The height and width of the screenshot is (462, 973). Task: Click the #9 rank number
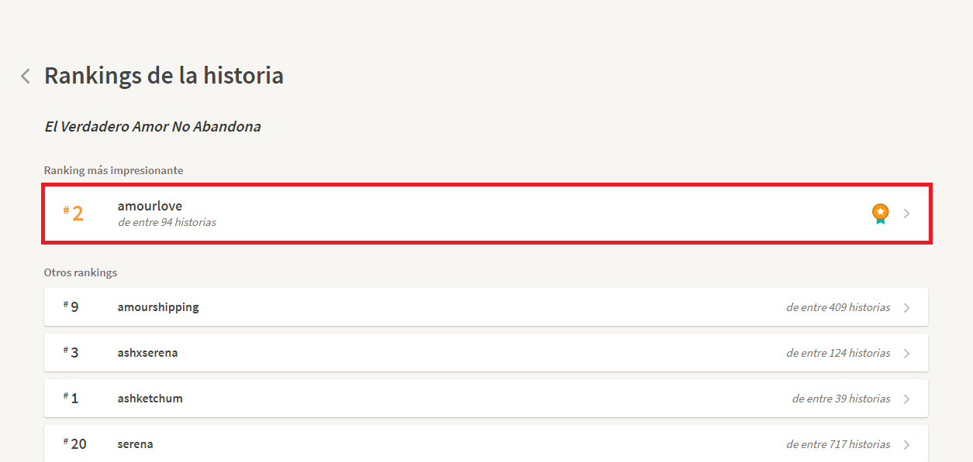point(71,307)
